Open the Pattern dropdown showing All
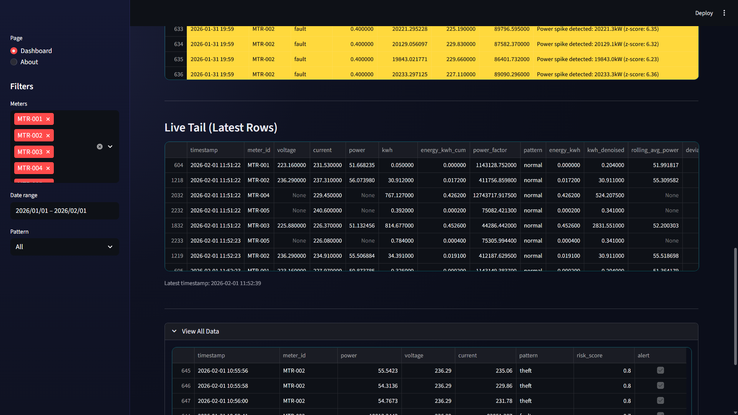The height and width of the screenshot is (415, 738). pyautogui.click(x=65, y=247)
